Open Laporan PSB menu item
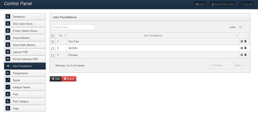The height and width of the screenshot is (113, 258). click(x=25, y=52)
